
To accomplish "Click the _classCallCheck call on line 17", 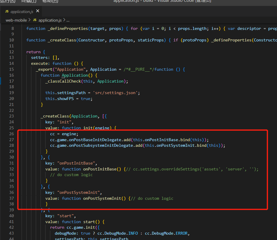I will tap(63, 81).
